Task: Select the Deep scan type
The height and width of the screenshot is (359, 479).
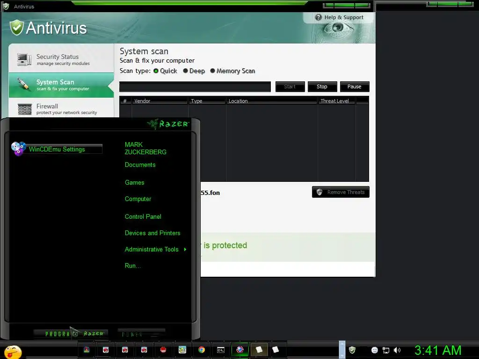Action: click(194, 71)
